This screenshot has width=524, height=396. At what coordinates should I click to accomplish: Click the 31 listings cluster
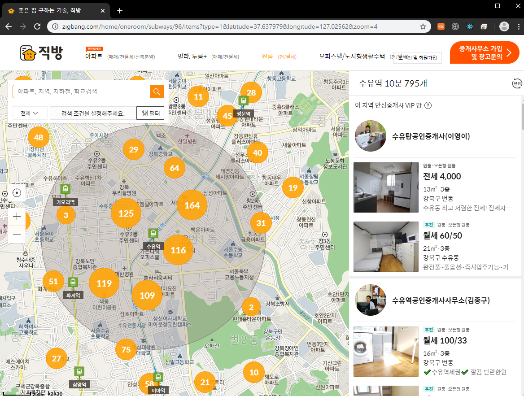click(261, 223)
